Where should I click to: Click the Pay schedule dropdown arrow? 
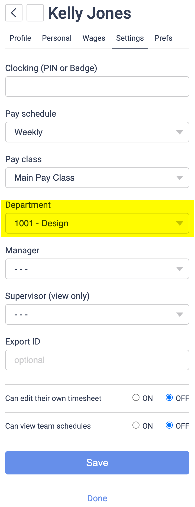(180, 132)
